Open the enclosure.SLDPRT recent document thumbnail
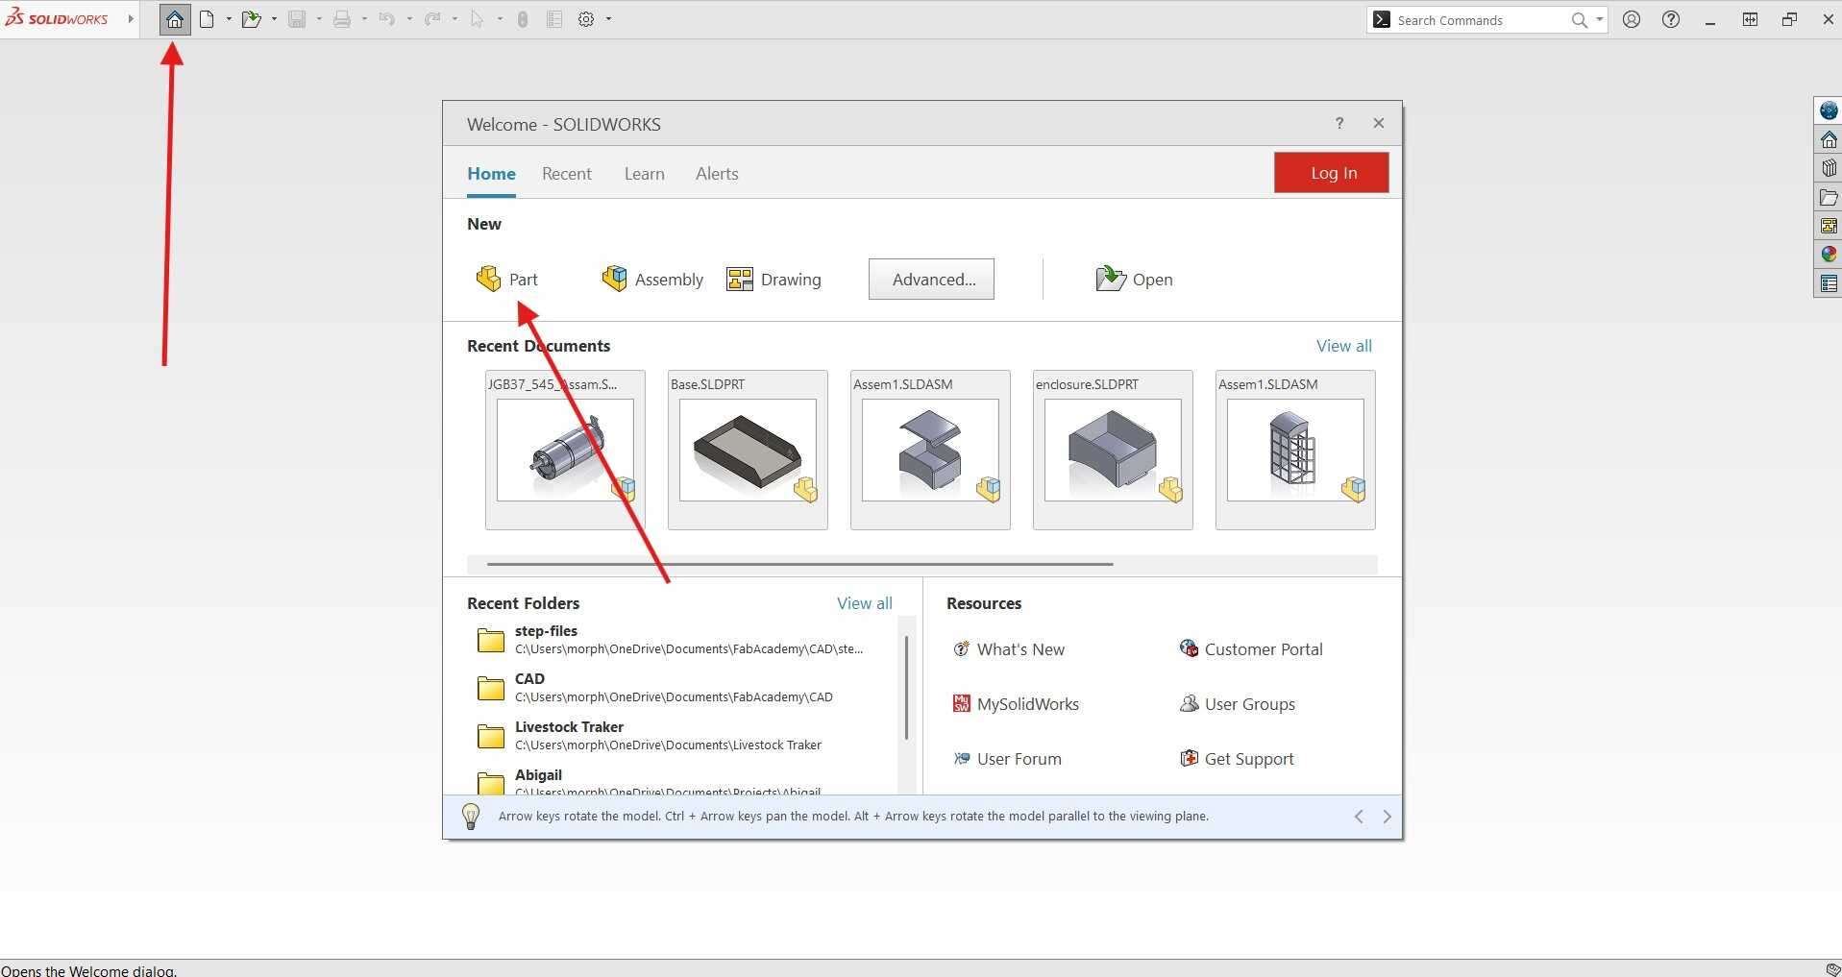 point(1113,450)
